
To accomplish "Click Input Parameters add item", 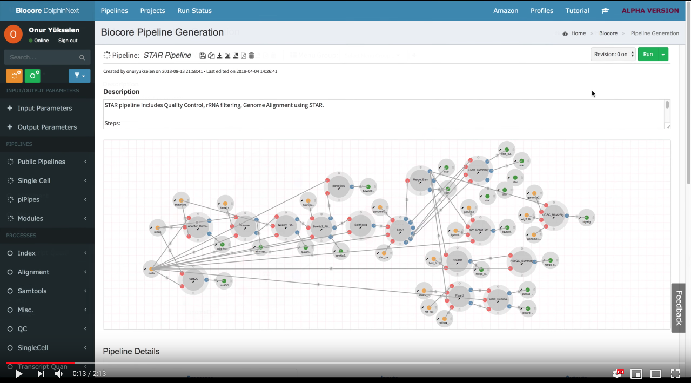I will [x=47, y=108].
